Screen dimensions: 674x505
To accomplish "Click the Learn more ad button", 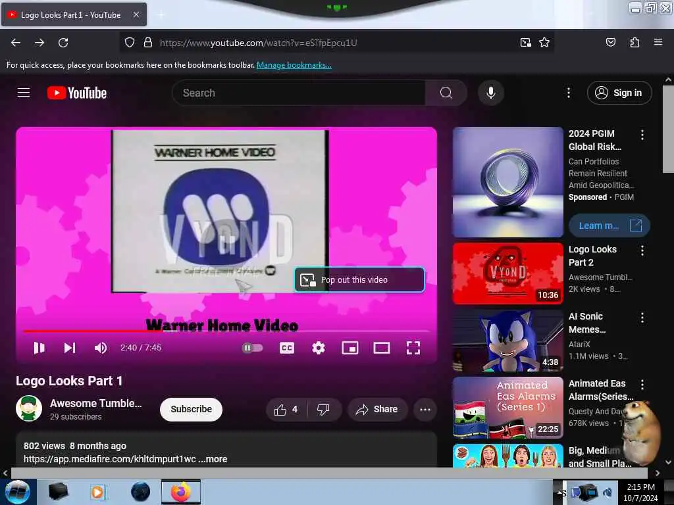I will [609, 226].
